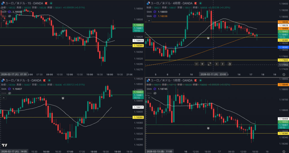Collapse indicator legend on the 4-hour chart
The height and width of the screenshot is (153, 289).
click(148, 21)
